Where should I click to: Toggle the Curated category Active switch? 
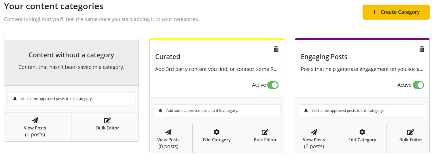tap(273, 85)
